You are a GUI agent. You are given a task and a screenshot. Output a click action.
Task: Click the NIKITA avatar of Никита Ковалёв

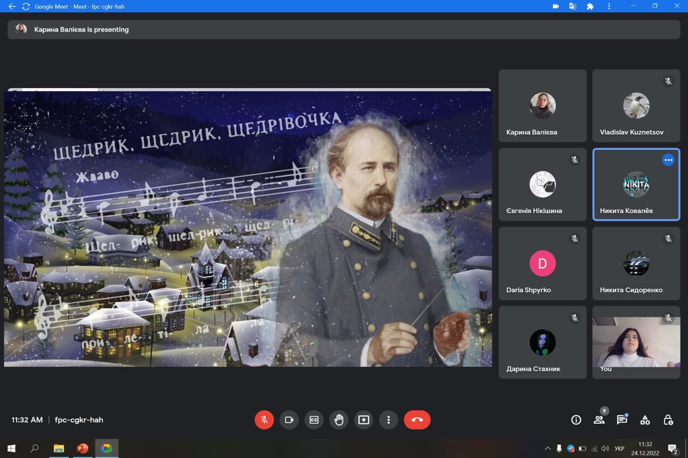636,184
